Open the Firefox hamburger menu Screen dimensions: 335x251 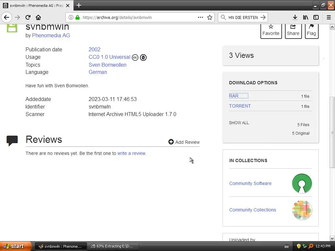click(x=329, y=17)
